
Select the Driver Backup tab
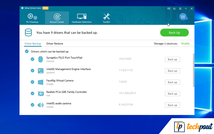(33, 43)
